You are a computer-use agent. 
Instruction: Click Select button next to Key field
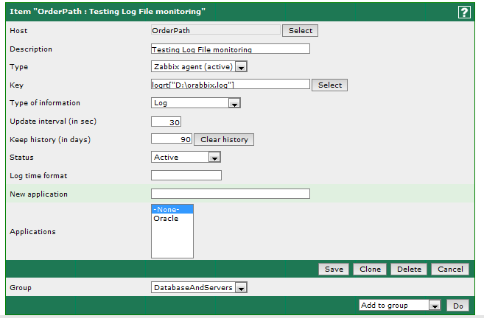[329, 85]
